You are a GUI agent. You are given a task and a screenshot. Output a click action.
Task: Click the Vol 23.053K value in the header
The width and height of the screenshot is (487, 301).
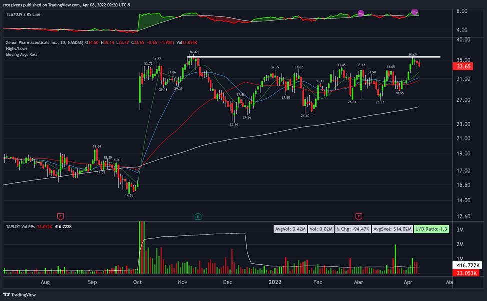[187, 43]
